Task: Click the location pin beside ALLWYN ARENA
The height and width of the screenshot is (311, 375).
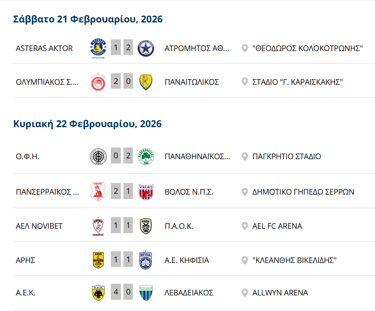Action: click(x=245, y=293)
